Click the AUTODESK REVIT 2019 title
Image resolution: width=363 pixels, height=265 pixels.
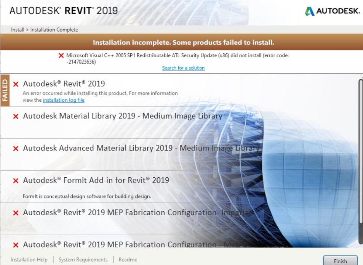[x=64, y=11]
